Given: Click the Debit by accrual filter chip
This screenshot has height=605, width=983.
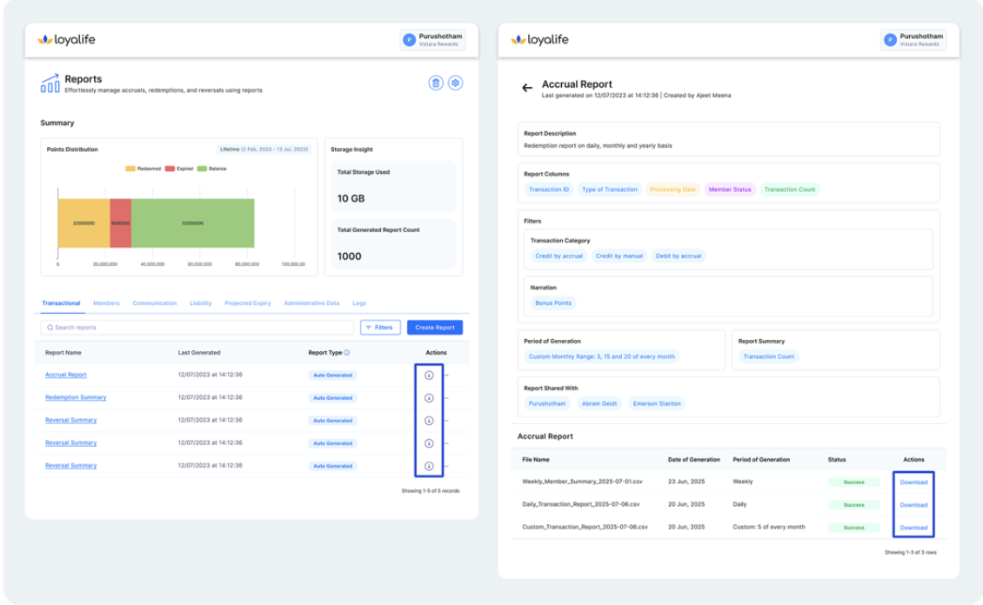Looking at the screenshot, I should pyautogui.click(x=679, y=256).
